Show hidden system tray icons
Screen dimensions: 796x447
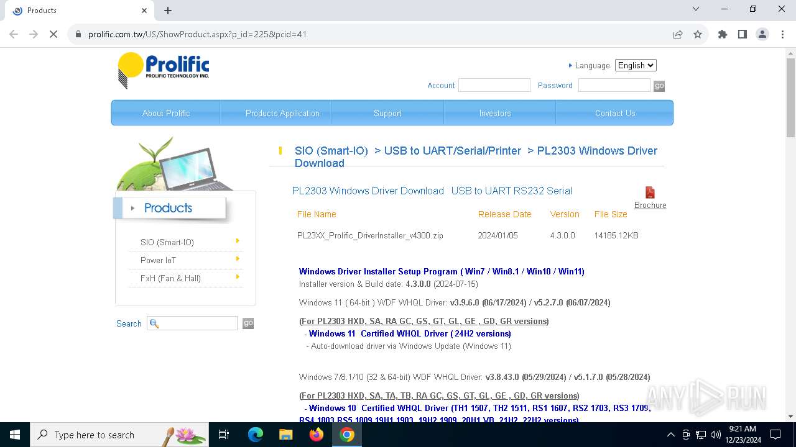(x=670, y=435)
